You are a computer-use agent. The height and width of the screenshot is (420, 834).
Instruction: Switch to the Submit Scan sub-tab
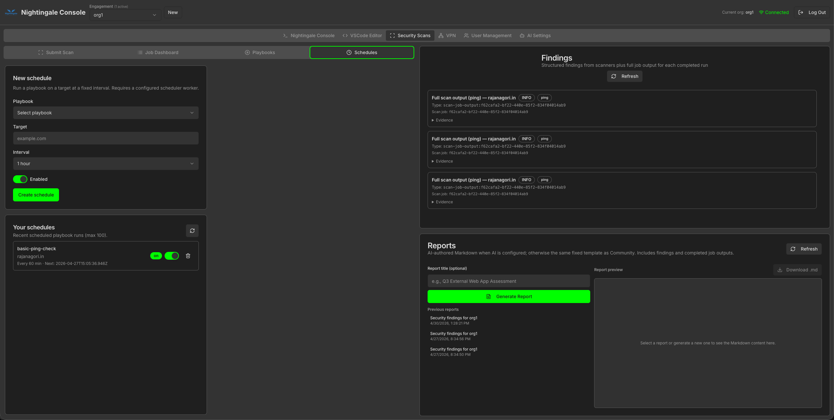click(56, 52)
